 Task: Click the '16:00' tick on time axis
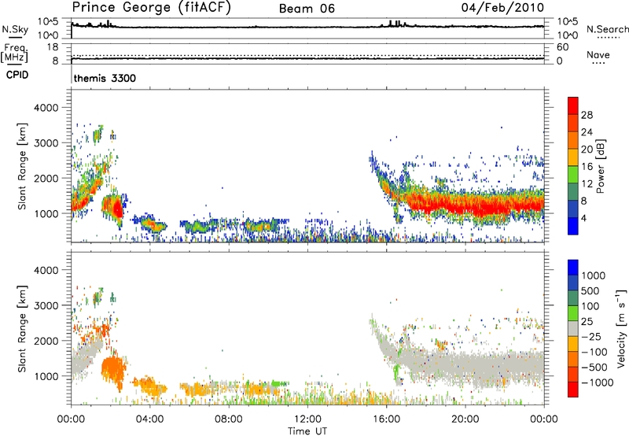(386, 419)
